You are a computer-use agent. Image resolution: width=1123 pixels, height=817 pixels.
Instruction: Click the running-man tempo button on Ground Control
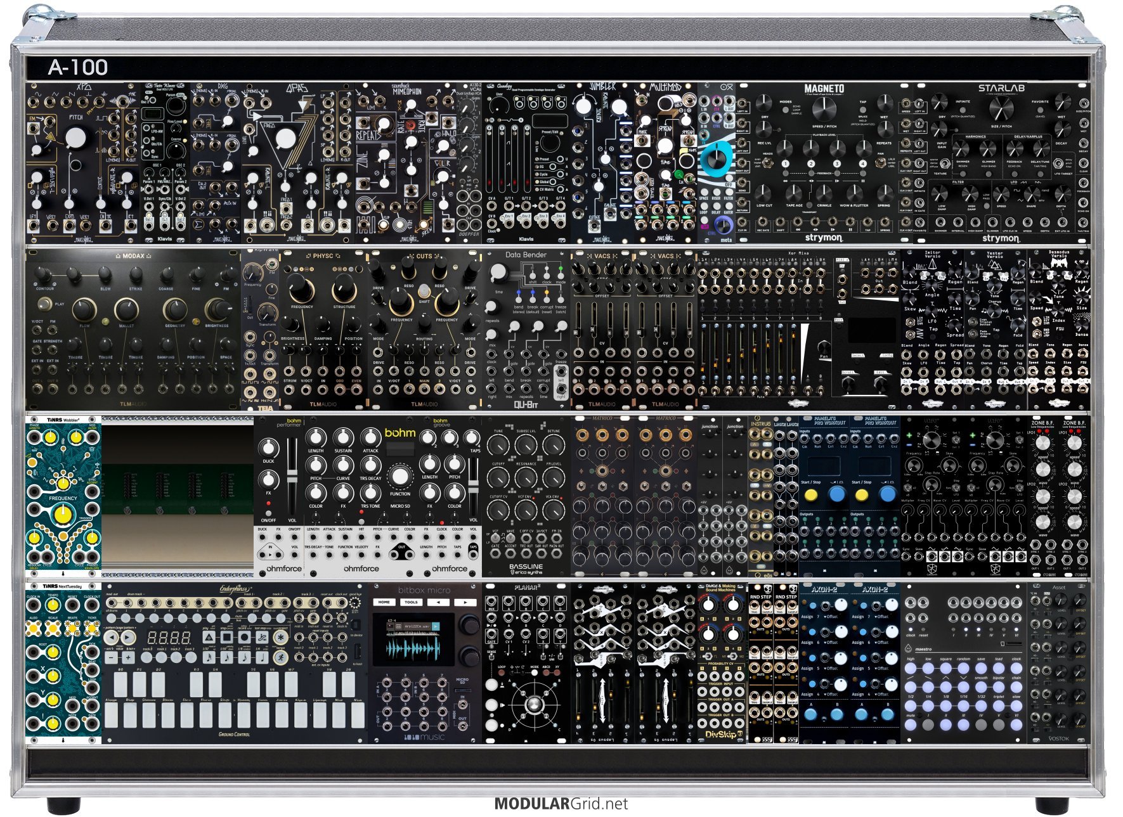click(280, 657)
